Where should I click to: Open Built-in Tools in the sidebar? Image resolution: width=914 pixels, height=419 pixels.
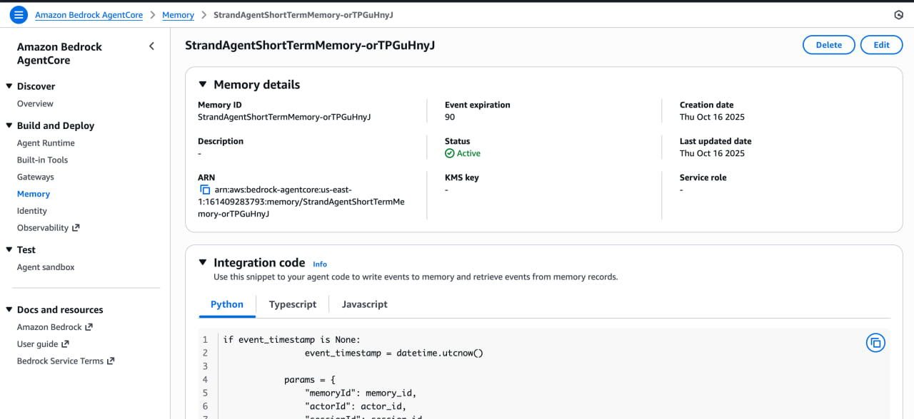[x=42, y=160]
